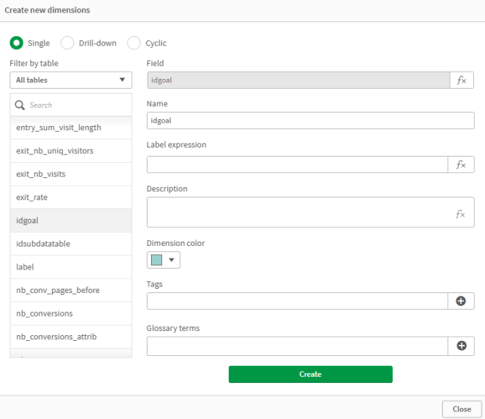The width and height of the screenshot is (485, 419).
Task: Click the Create button
Action: [310, 374]
